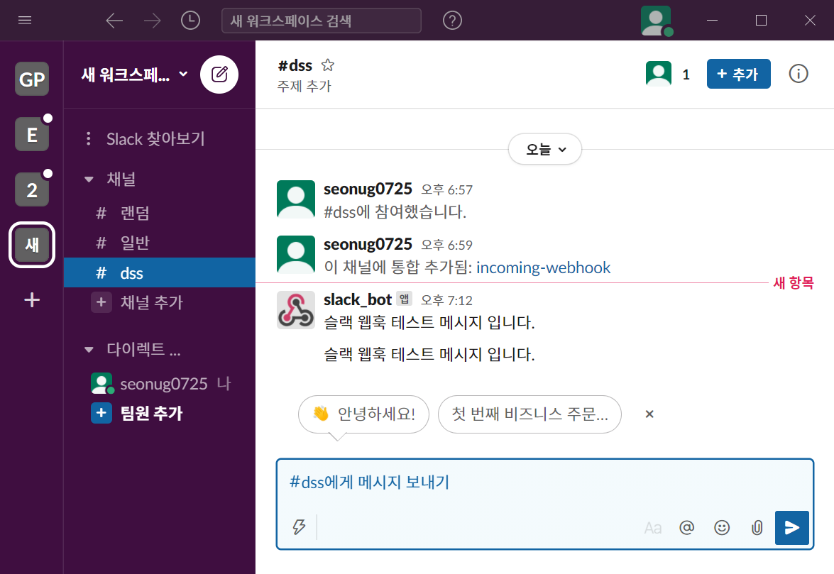Select the 새 workspace icon
Screen dimensions: 834x574
coord(32,245)
